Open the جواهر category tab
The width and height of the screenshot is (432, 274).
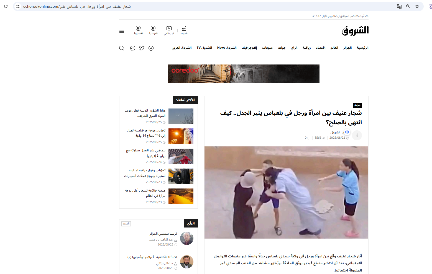(x=357, y=105)
